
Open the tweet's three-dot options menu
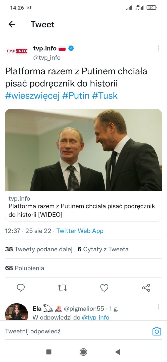[x=158, y=48]
